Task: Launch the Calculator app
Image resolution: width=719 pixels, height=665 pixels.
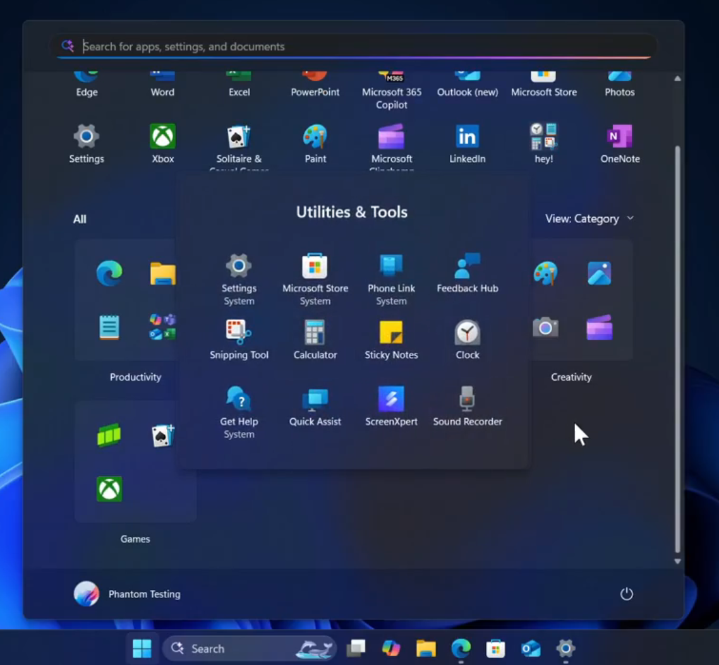Action: pyautogui.click(x=315, y=339)
